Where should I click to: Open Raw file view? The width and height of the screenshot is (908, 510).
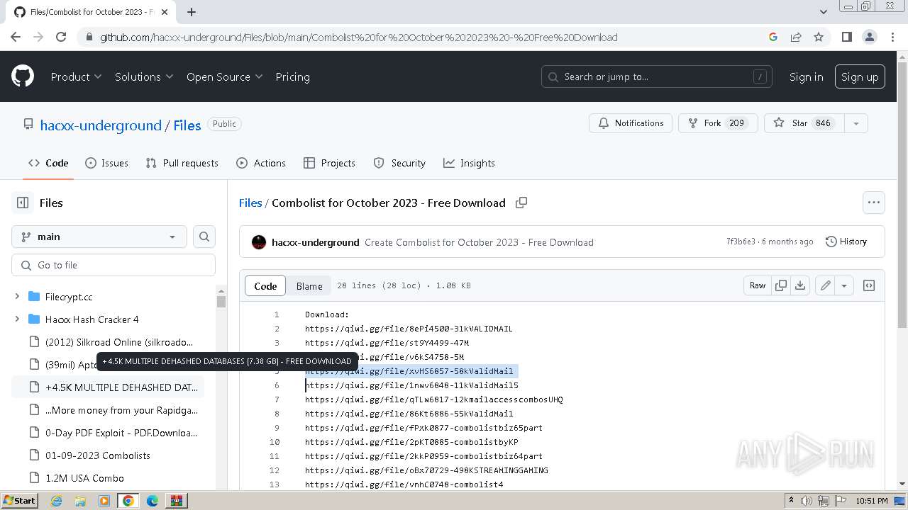click(758, 285)
